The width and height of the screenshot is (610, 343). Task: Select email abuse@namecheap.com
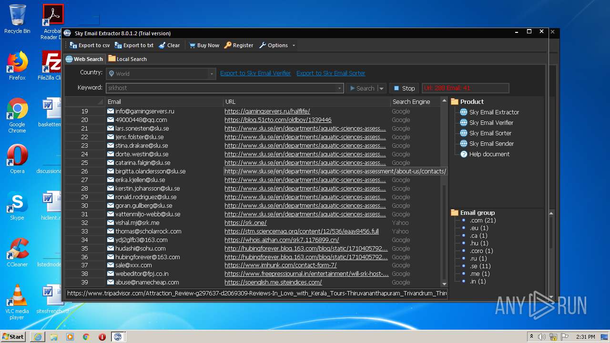point(147,282)
